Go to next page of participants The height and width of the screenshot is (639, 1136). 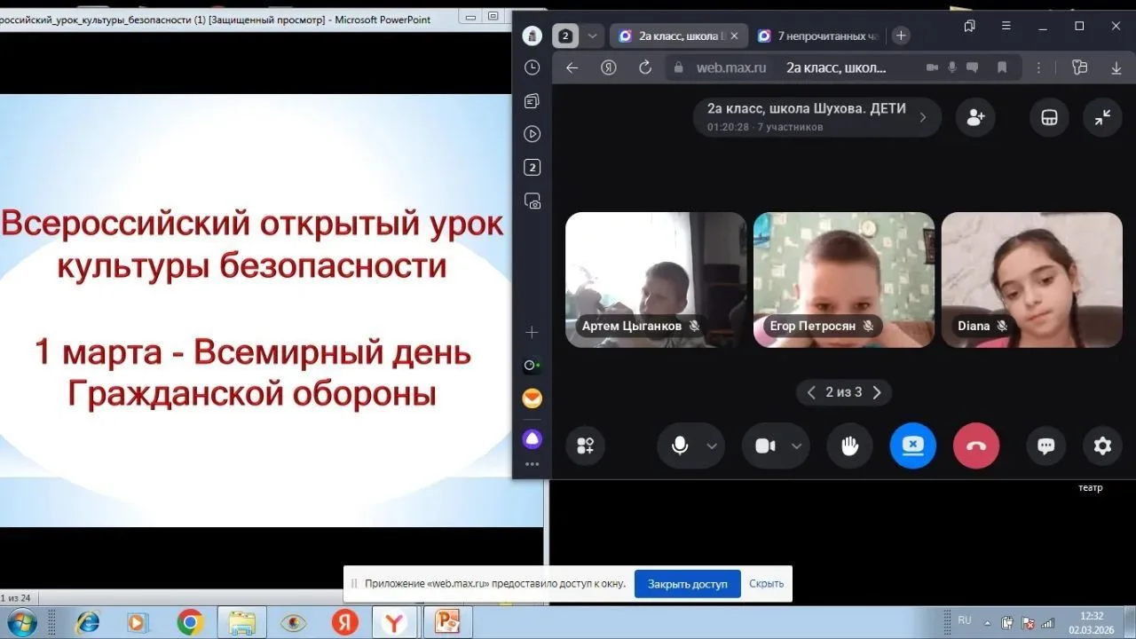click(x=877, y=392)
